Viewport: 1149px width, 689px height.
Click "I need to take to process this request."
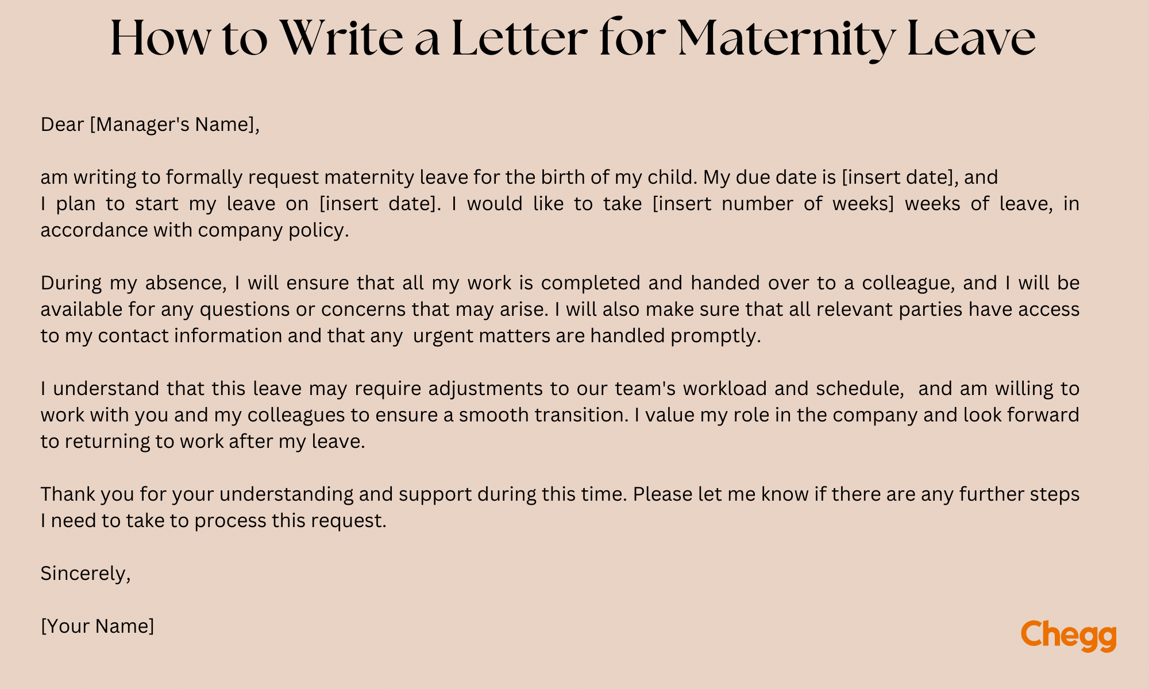[x=213, y=521]
